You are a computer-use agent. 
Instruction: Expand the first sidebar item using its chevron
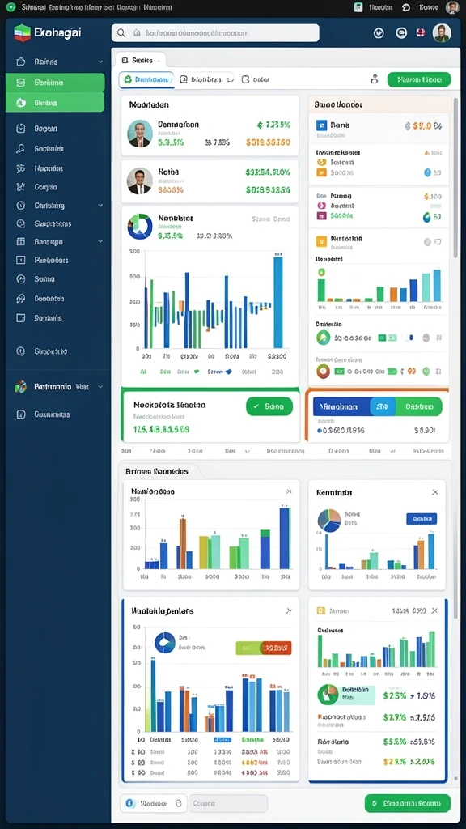100,62
